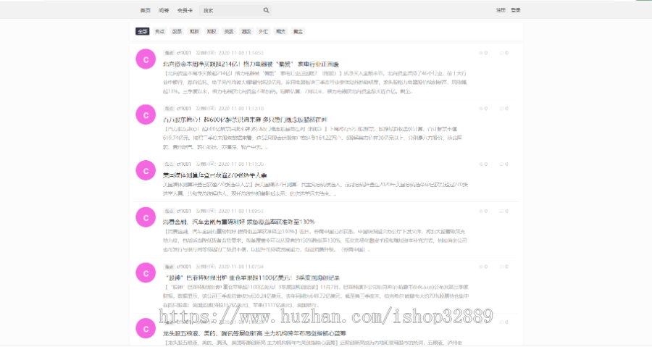Click 焦点 tag on the 11:11:36 post
The height and width of the screenshot is (347, 652).
[x=169, y=164]
